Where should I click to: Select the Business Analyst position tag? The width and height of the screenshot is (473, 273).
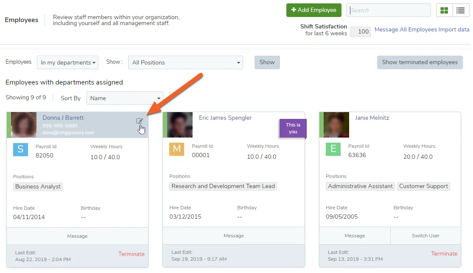pyautogui.click(x=38, y=187)
